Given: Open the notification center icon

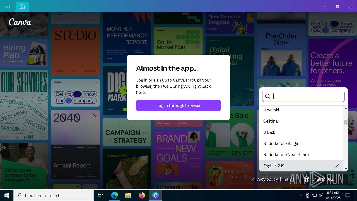Looking at the screenshot, I should tap(348, 195).
